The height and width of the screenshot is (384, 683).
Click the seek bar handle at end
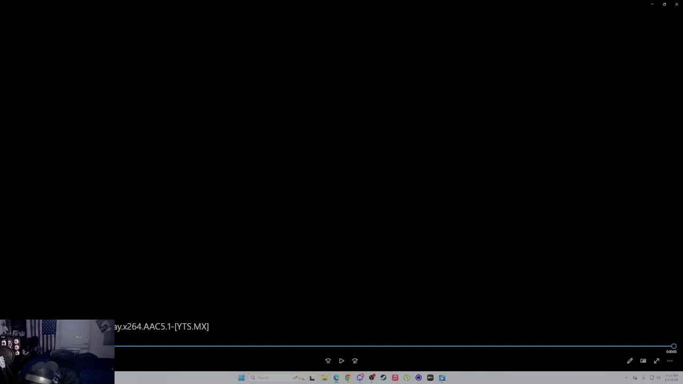point(673,346)
